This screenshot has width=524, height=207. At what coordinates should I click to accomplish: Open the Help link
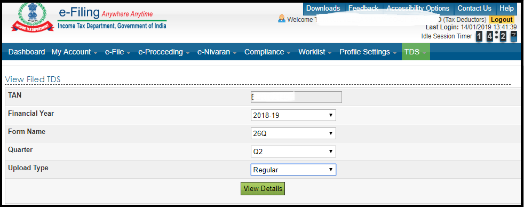[506, 9]
